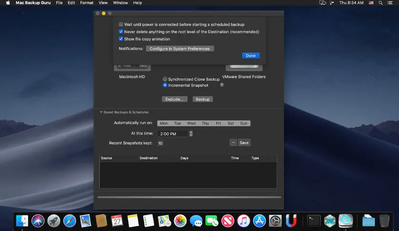Screen dimensions: 399x231
Task: Toggle Wed in the schedule days
Action: 191,124
